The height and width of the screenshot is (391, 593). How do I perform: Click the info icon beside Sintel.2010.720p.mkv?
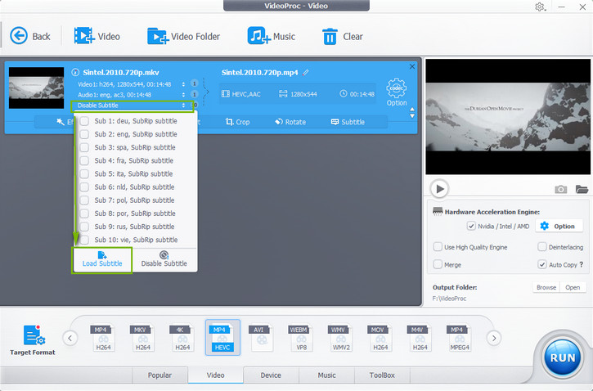(x=75, y=72)
